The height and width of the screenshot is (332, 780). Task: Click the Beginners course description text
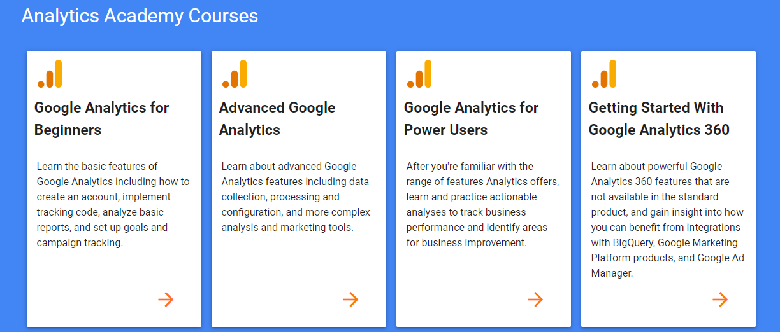click(x=113, y=204)
